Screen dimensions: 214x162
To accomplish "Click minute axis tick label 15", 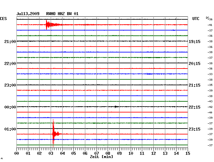I will (188, 153).
